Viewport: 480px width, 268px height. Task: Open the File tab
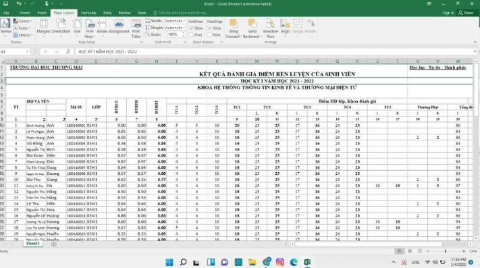click(x=6, y=13)
